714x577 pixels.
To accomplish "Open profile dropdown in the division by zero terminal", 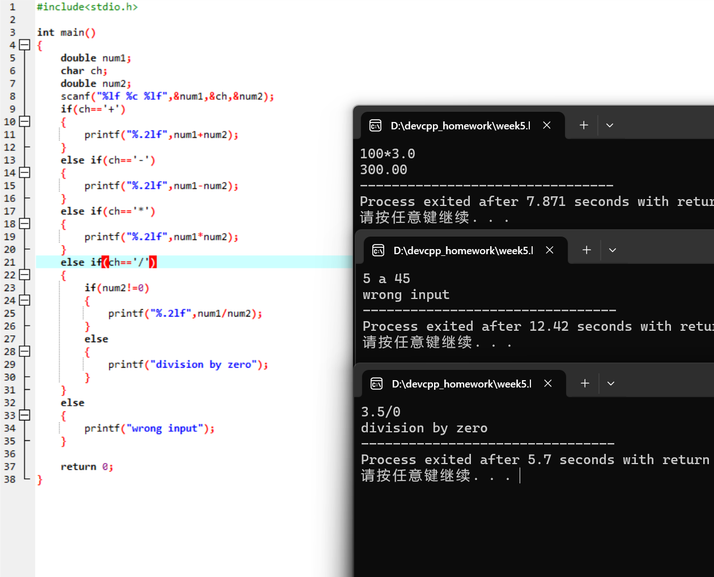I will pyautogui.click(x=611, y=384).
